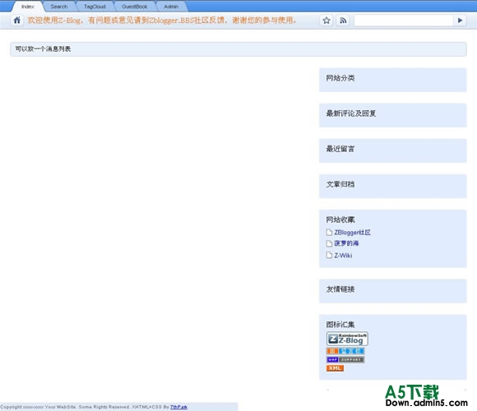This screenshot has height=411, width=477.
Task: Click the orange XML badge
Action: tap(335, 368)
